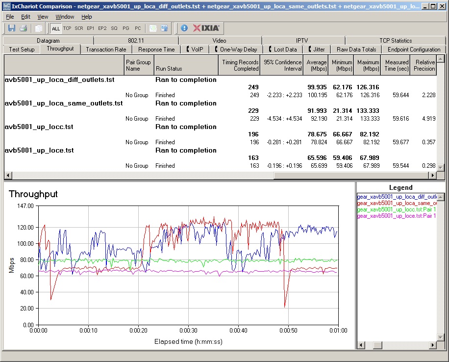This screenshot has width=449, height=362.
Task: Switch to the Raw Data Totals tab
Action: coord(356,50)
